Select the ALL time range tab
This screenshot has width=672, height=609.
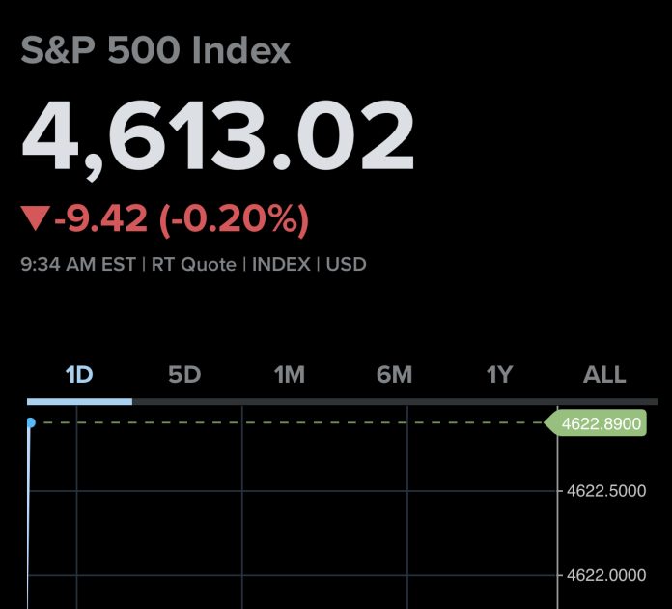tap(604, 375)
